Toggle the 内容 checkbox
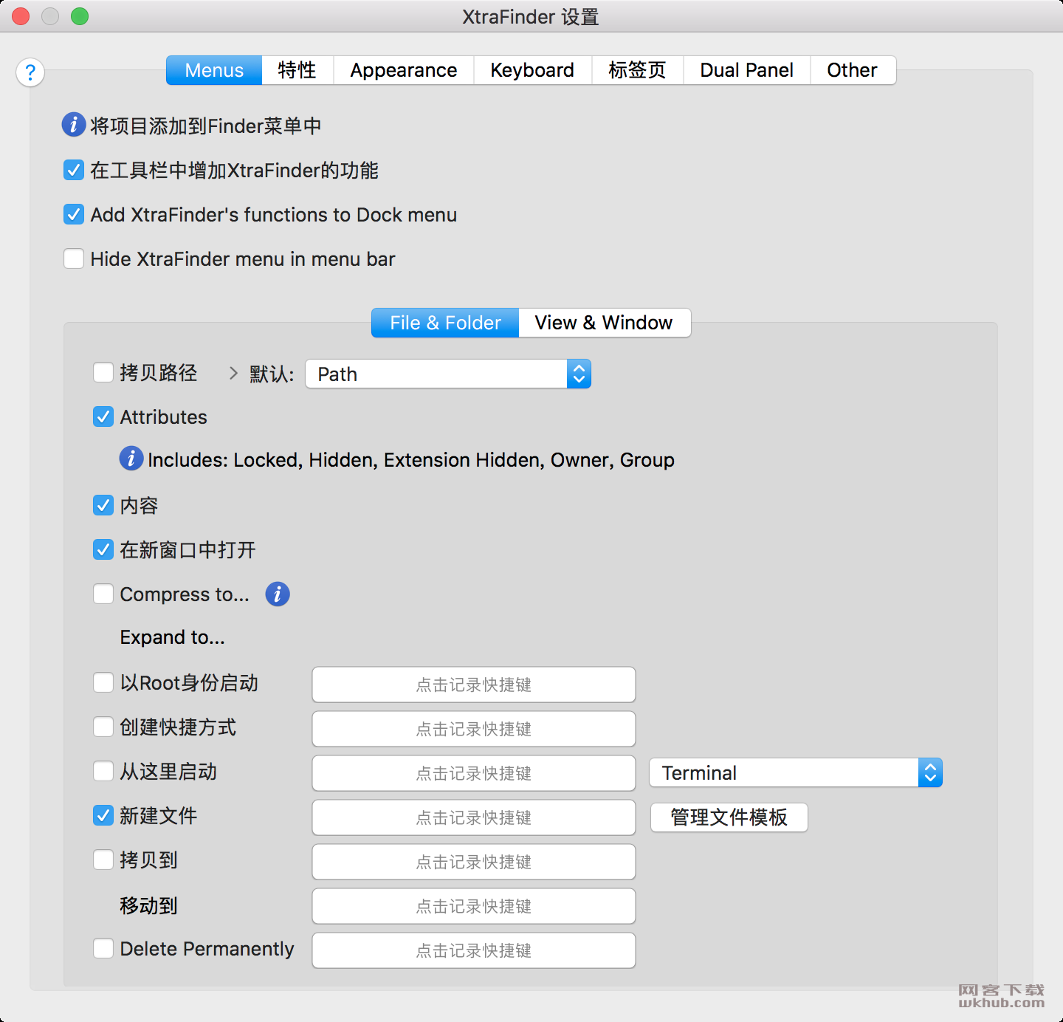The image size is (1063, 1022). point(103,506)
